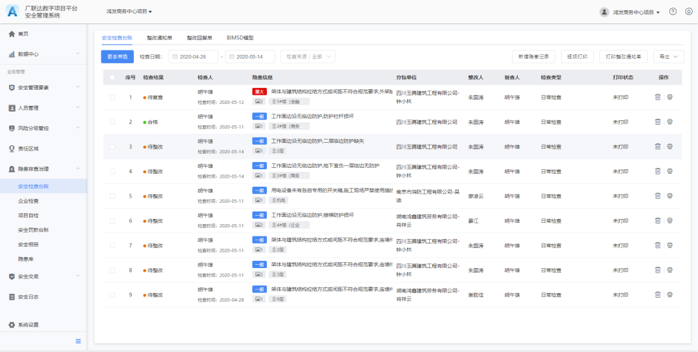Image resolution: width=698 pixels, height=352 pixels.
Task: Delete row 7 with trash icon
Action: 657,245
